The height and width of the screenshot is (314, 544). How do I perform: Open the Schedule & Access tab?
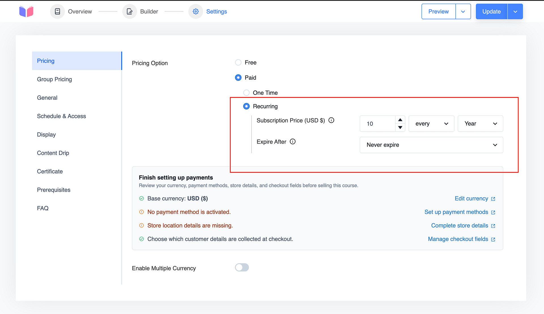coord(77,116)
